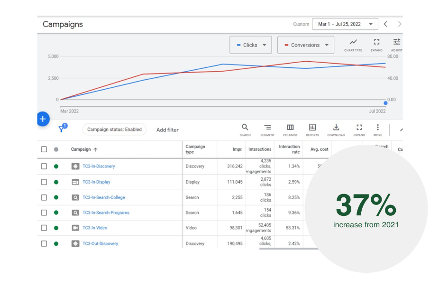
Task: Click Video icon for TC3-In-Video
Action: 75,228
